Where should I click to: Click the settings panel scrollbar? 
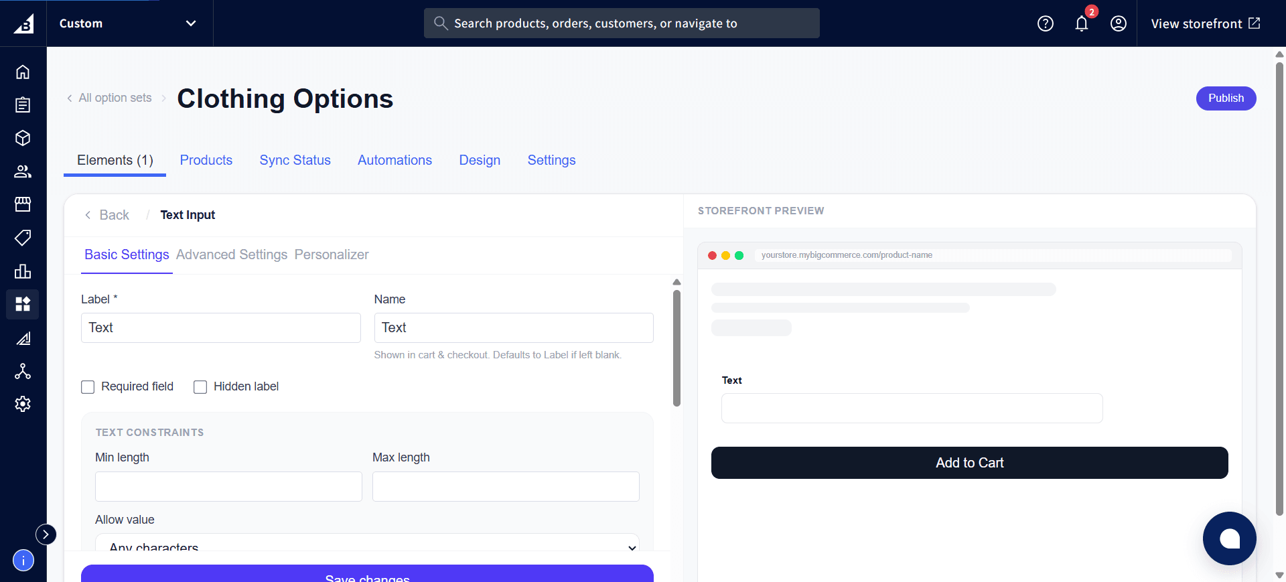[676, 348]
